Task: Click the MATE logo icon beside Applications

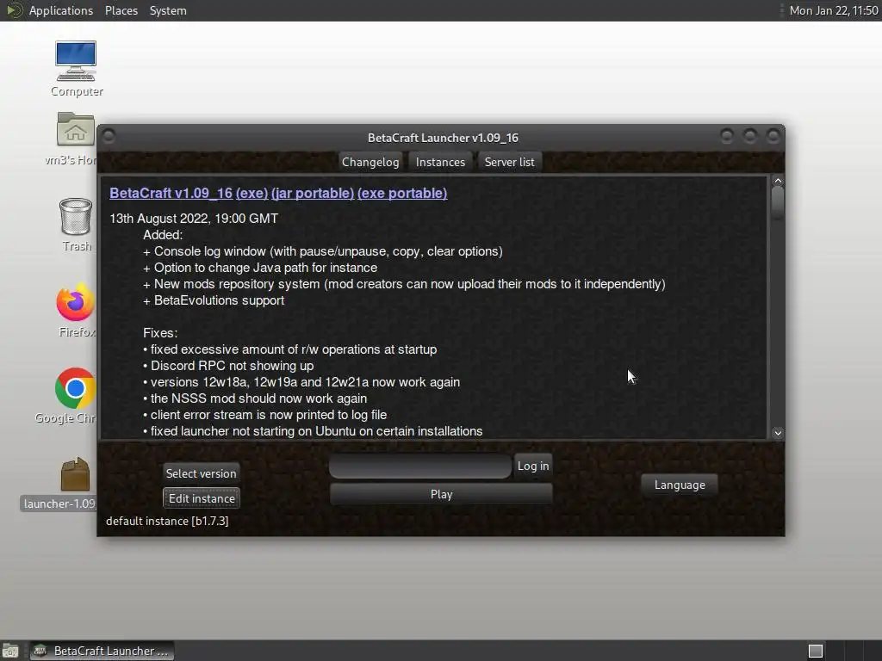Action: [14, 10]
